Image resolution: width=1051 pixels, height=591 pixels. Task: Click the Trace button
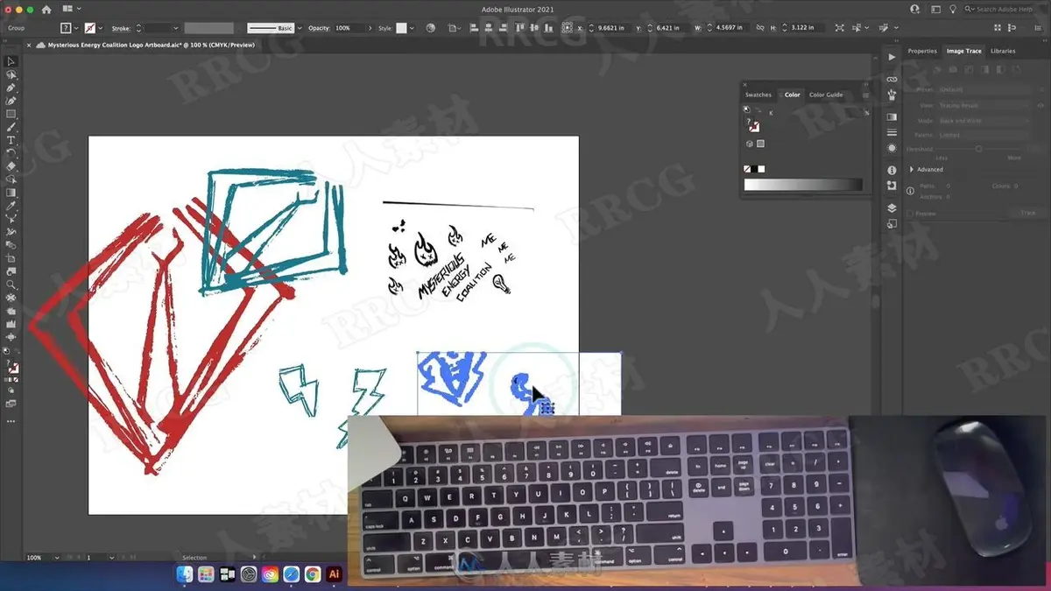[x=1028, y=214]
